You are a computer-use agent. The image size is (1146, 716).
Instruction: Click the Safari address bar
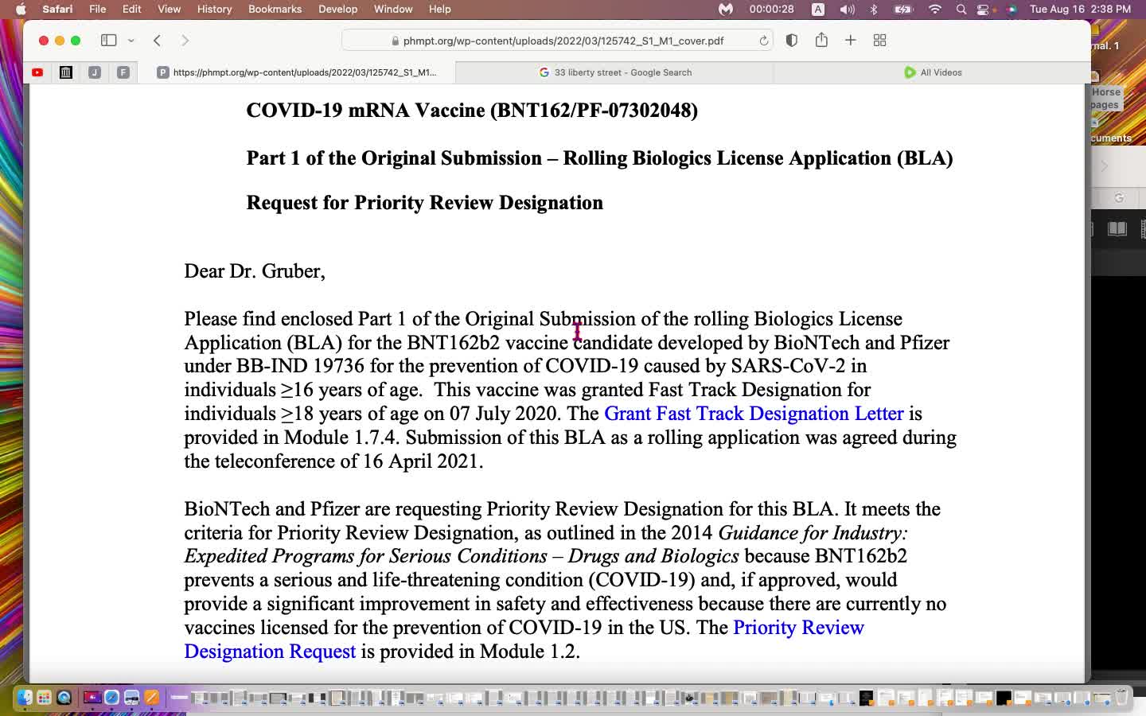[557, 41]
